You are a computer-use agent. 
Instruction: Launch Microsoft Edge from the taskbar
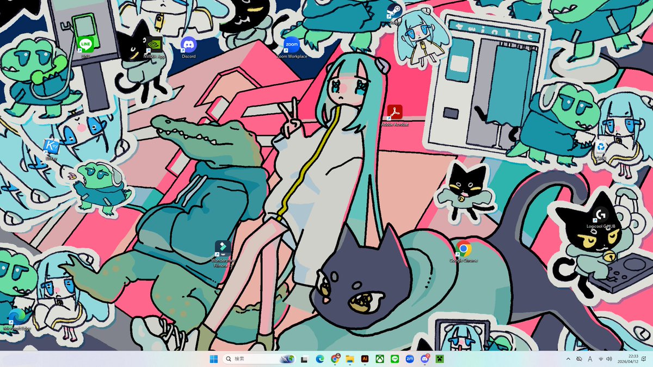[x=320, y=359]
